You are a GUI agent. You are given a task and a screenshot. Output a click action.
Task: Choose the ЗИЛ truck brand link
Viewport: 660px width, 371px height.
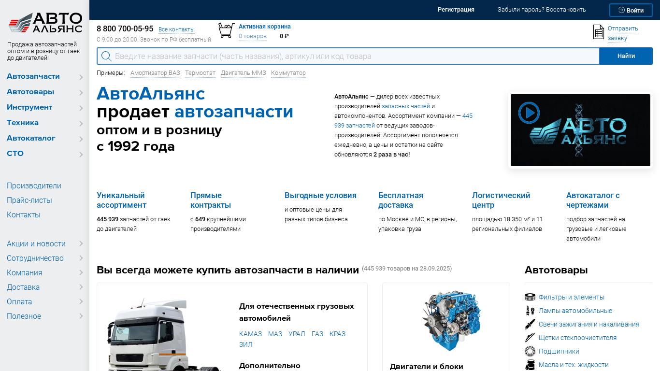tap(246, 344)
